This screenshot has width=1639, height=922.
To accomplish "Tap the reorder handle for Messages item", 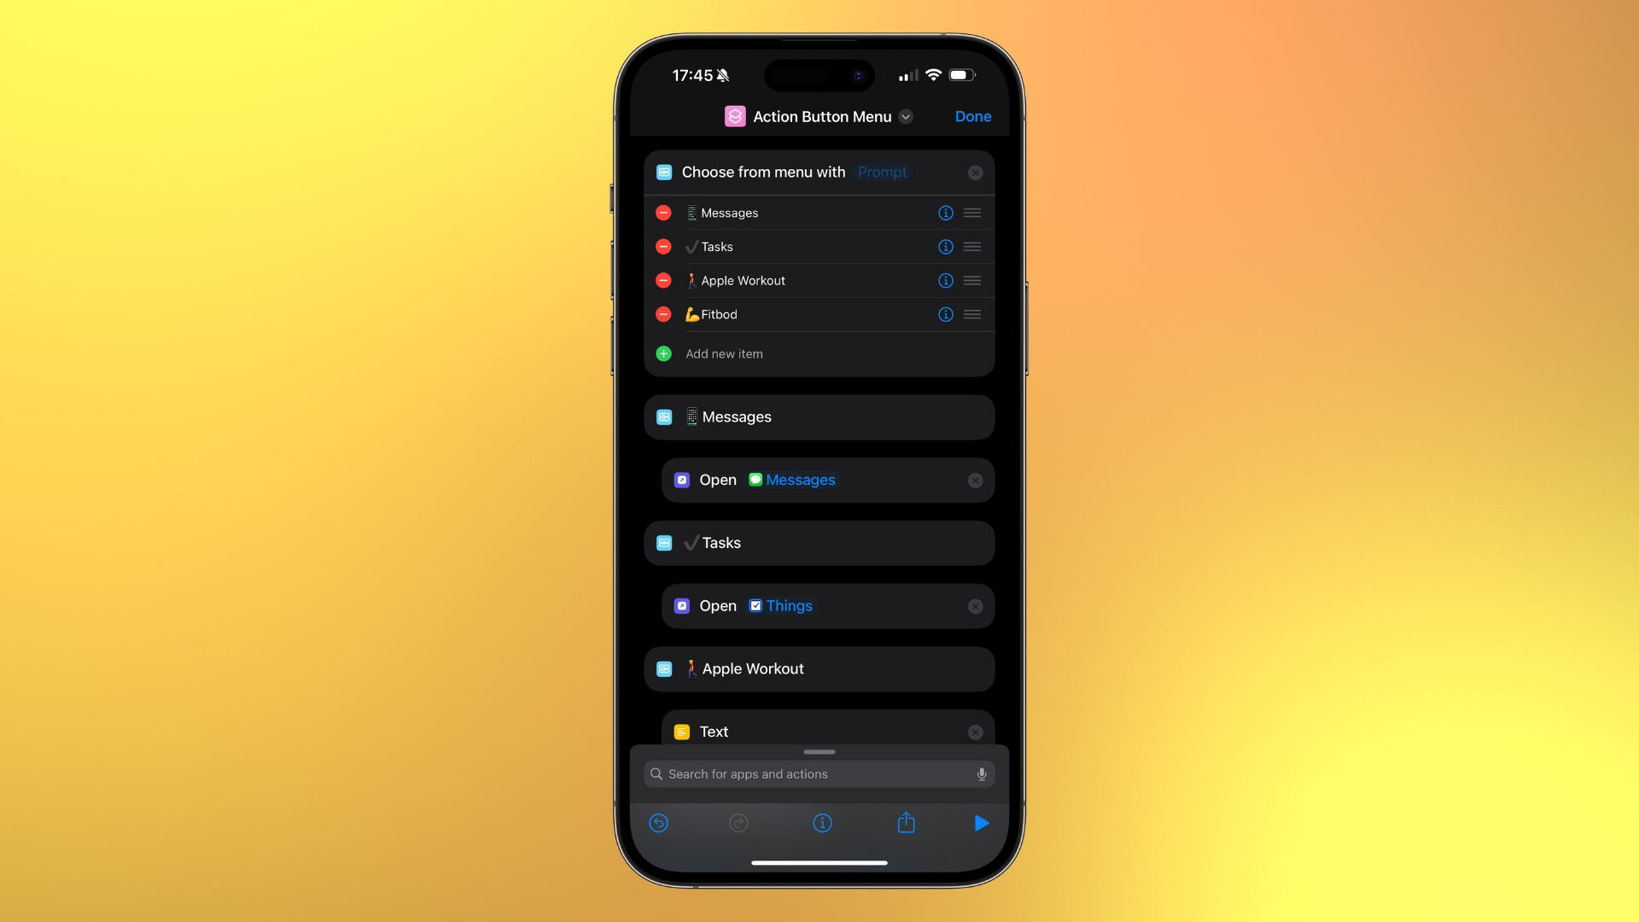I will [x=971, y=213].
